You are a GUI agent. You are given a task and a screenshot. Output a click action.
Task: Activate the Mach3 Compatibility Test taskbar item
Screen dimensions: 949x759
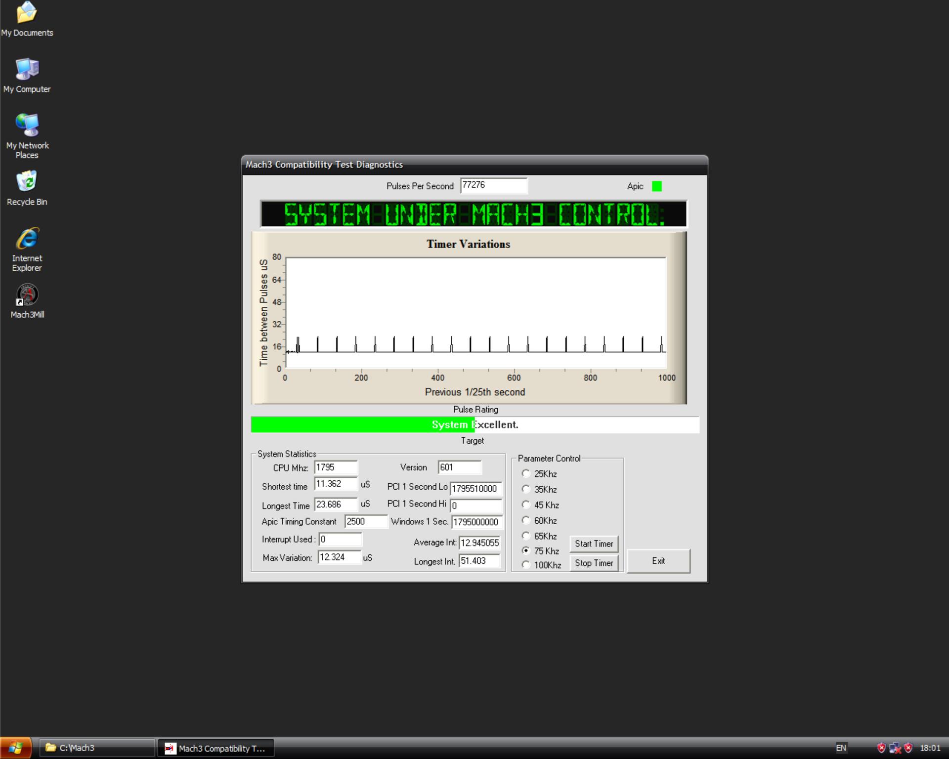[216, 748]
